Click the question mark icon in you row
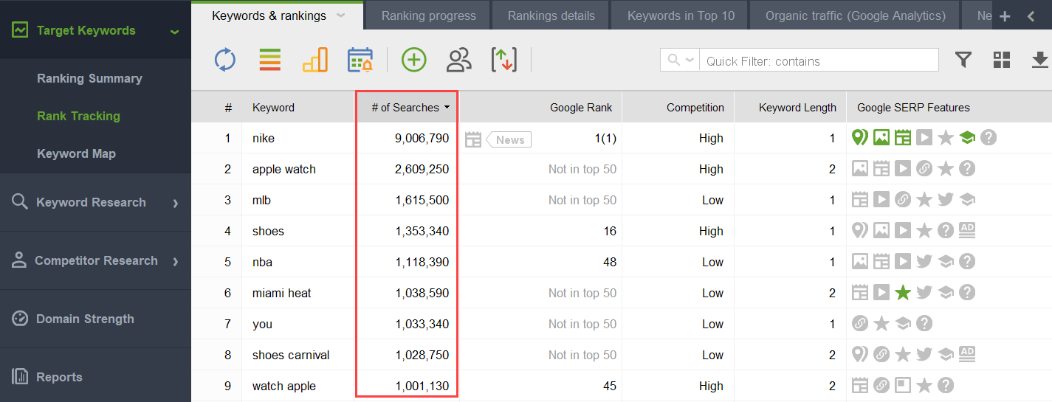1052x402 pixels. tap(924, 324)
